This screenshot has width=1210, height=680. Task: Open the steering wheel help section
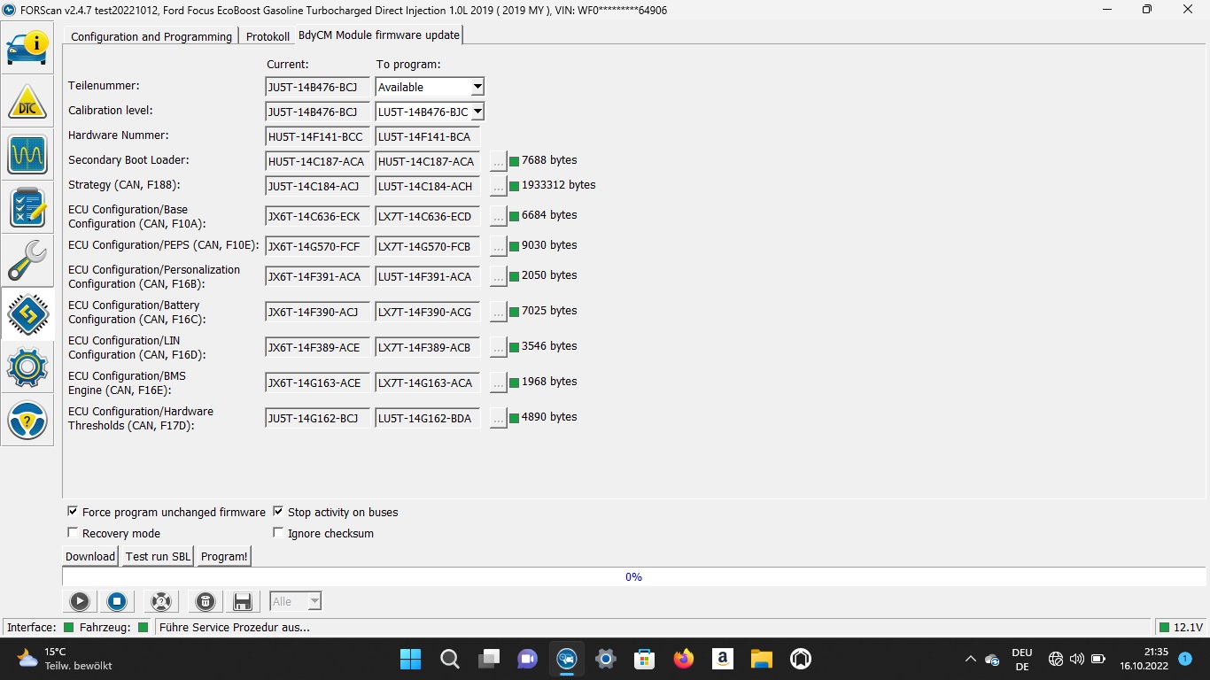[x=27, y=421]
